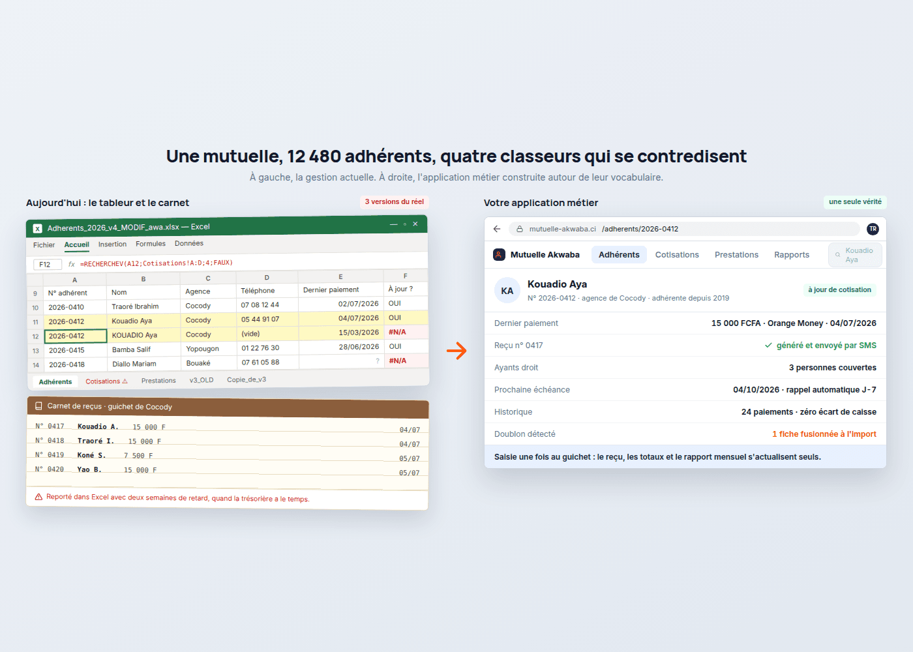Image resolution: width=913 pixels, height=652 pixels.
Task: Click the green checkmark by généré et envoyé
Action: 768,346
